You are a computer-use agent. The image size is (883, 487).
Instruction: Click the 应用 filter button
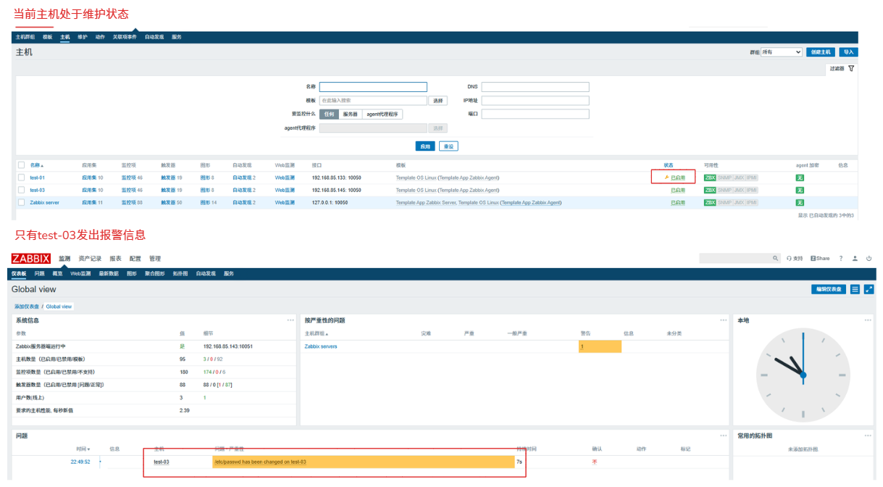click(425, 146)
